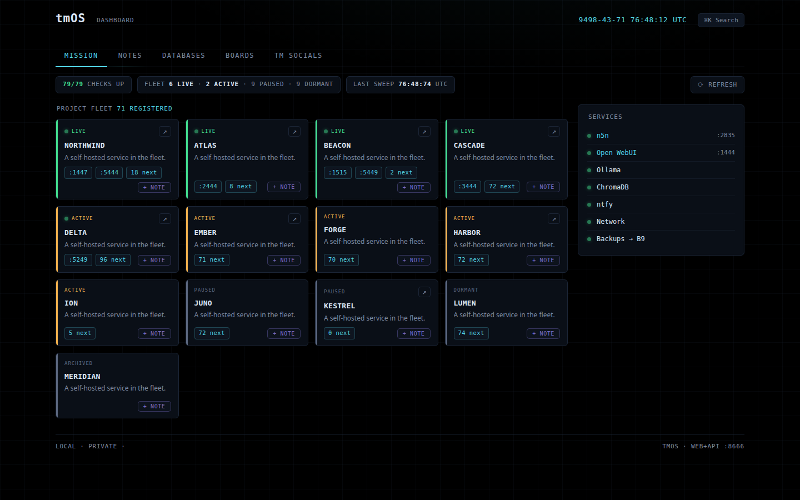This screenshot has width=800, height=500.
Task: Click DELTA port :5249 chip
Action: [x=78, y=260]
